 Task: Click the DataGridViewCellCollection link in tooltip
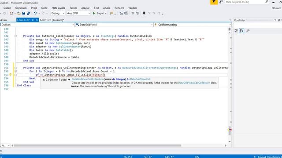(194, 83)
